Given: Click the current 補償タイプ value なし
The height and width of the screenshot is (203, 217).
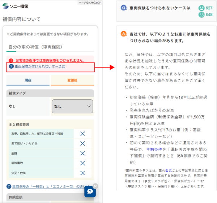Looking at the screenshot, I should (x=12, y=106).
